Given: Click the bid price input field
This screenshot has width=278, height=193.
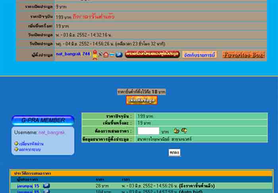Looking at the screenshot, I should pyautogui.click(x=148, y=131).
